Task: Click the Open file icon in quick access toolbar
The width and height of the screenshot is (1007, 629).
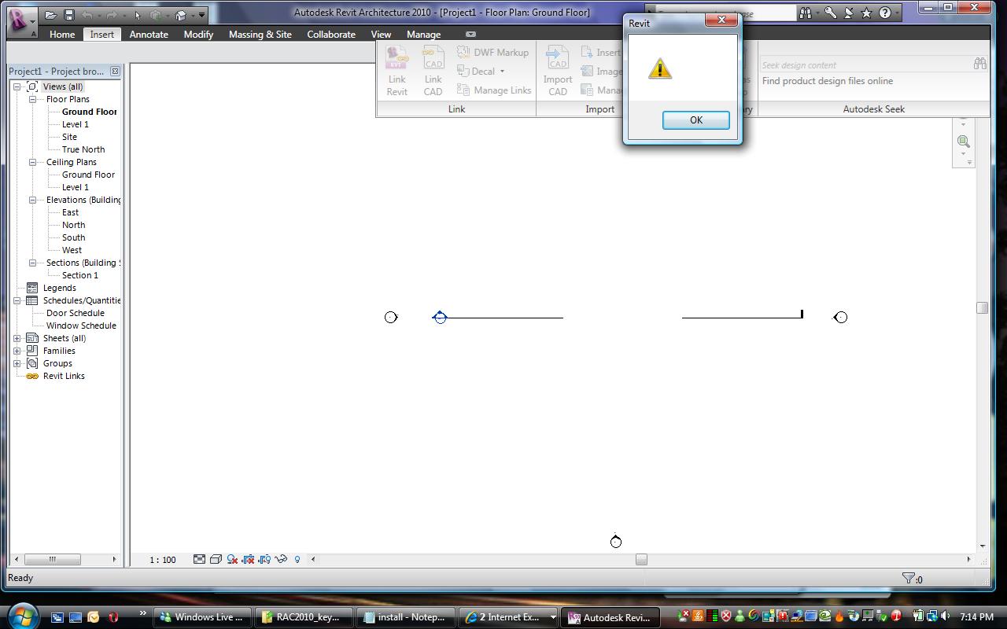Action: click(x=50, y=14)
